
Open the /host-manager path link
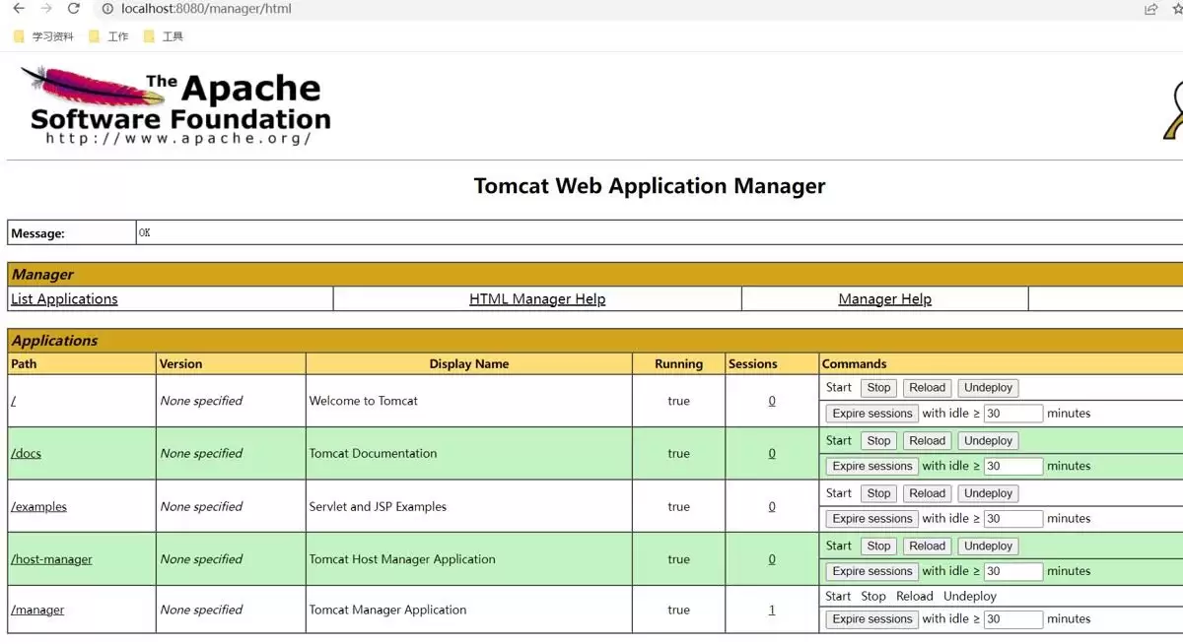51,559
